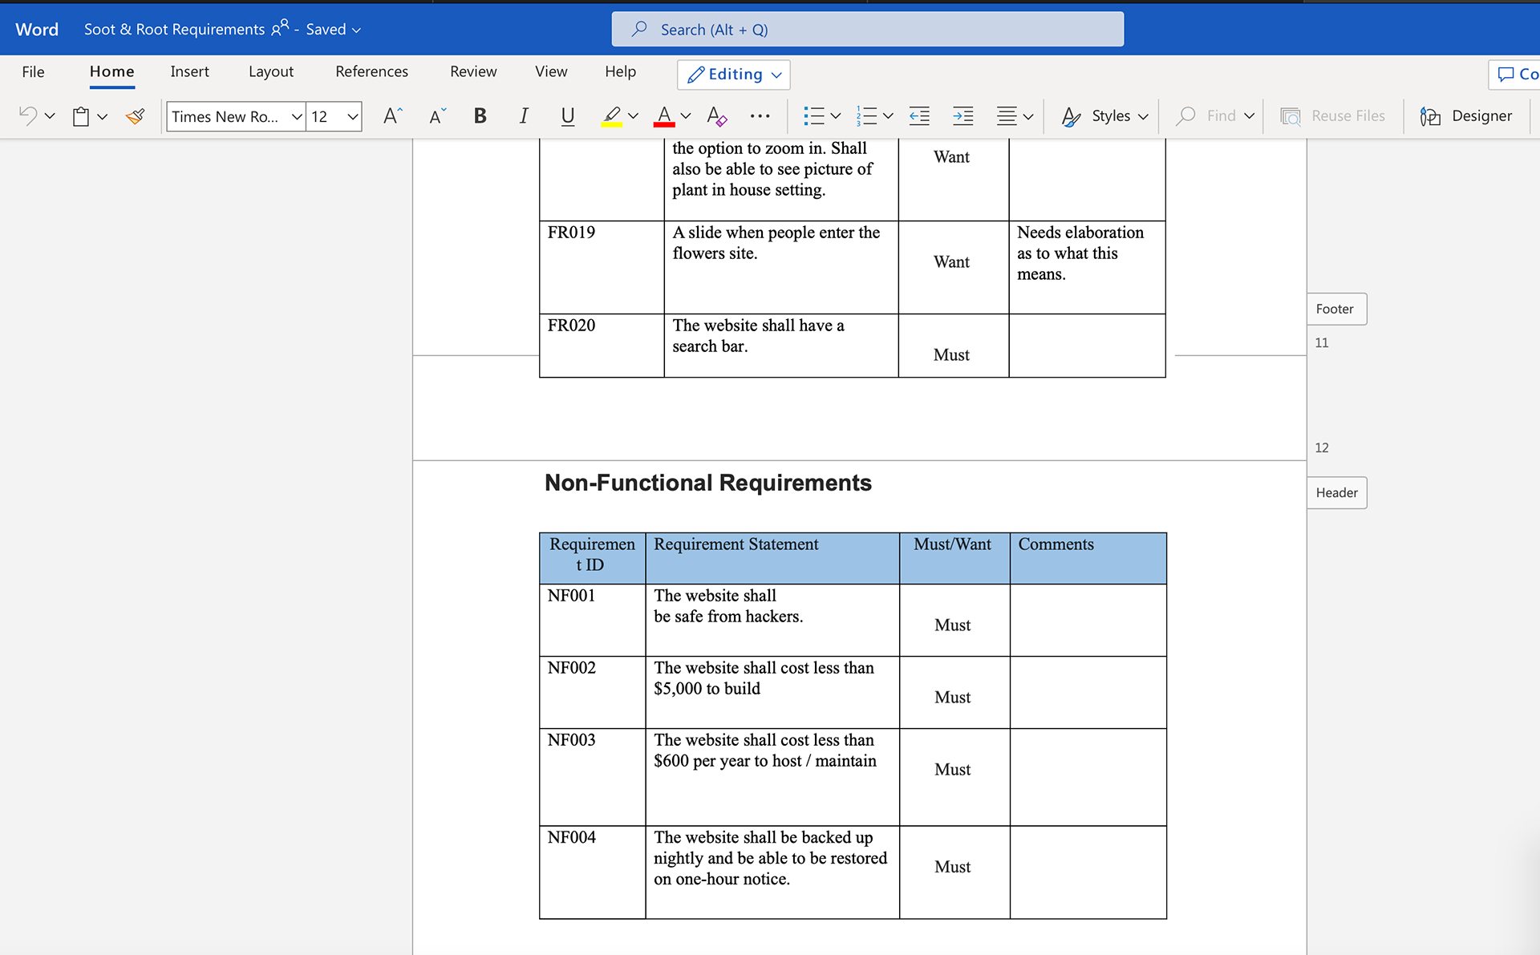Screen dimensions: 1540x955
Task: Click the Paste clipboard icon
Action: coord(81,116)
